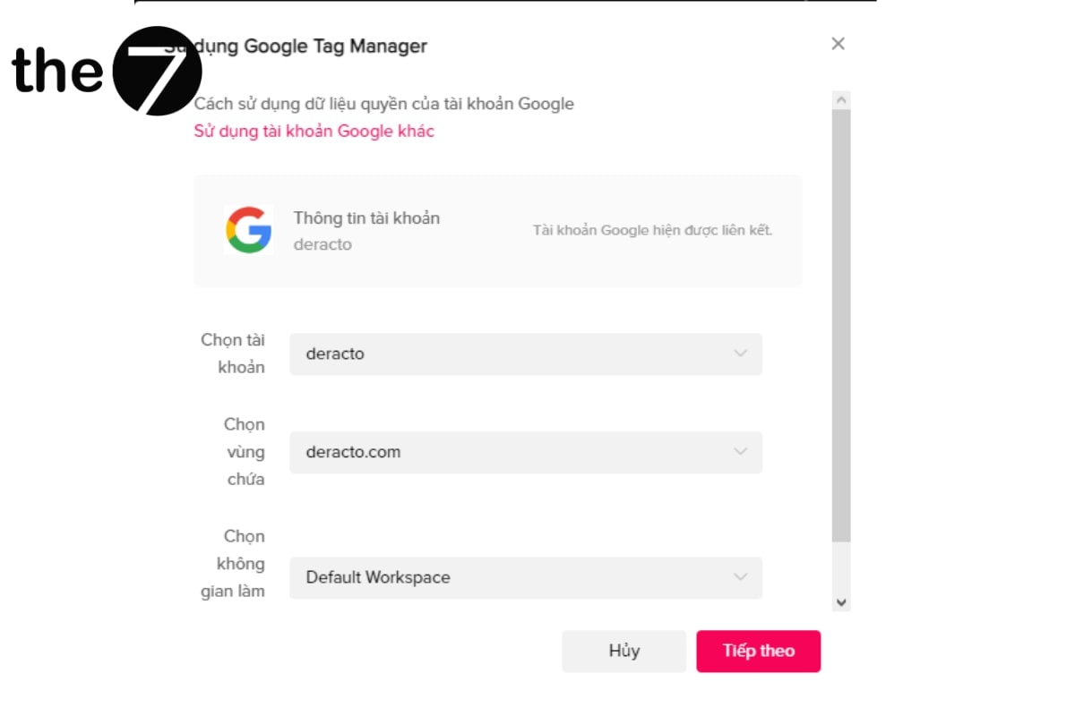
Task: Click the linked Google account status text
Action: (x=652, y=231)
